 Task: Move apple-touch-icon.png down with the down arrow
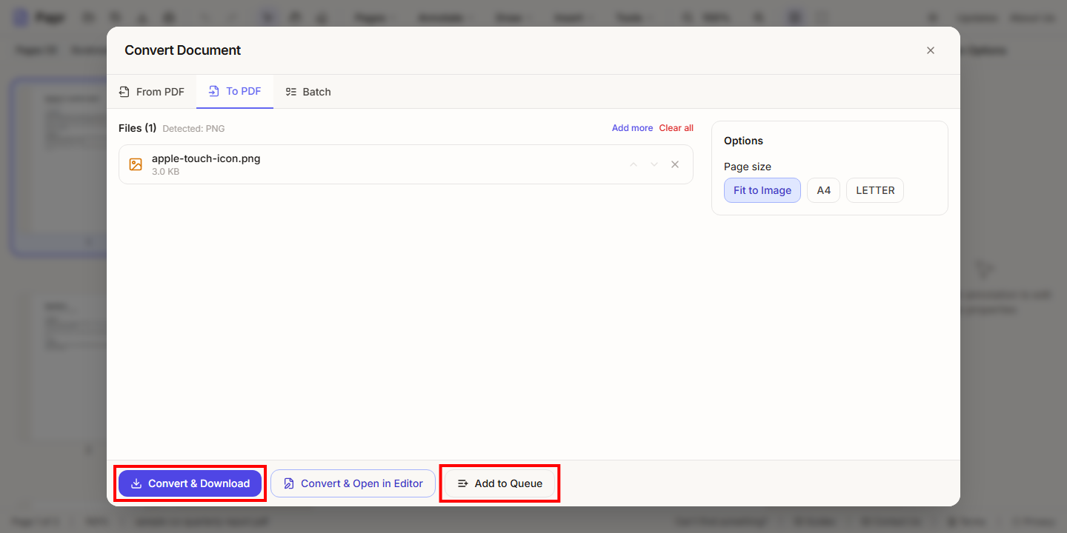coord(654,164)
